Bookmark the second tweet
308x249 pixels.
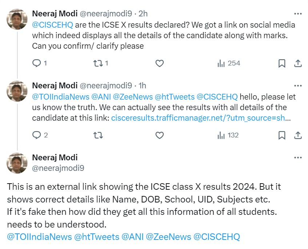pyautogui.click(x=281, y=135)
